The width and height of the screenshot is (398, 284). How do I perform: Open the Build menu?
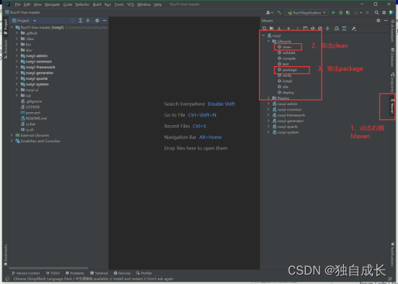point(97,4)
